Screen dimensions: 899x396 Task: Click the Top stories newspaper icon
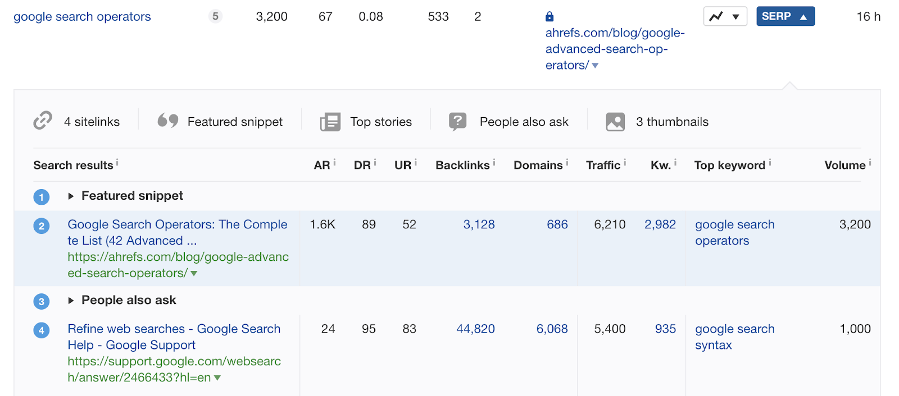point(330,122)
